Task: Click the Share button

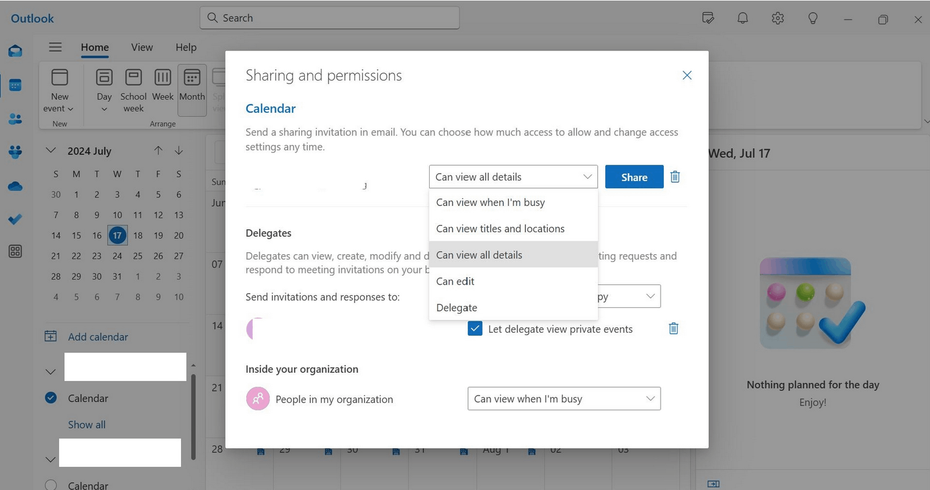Action: 634,176
